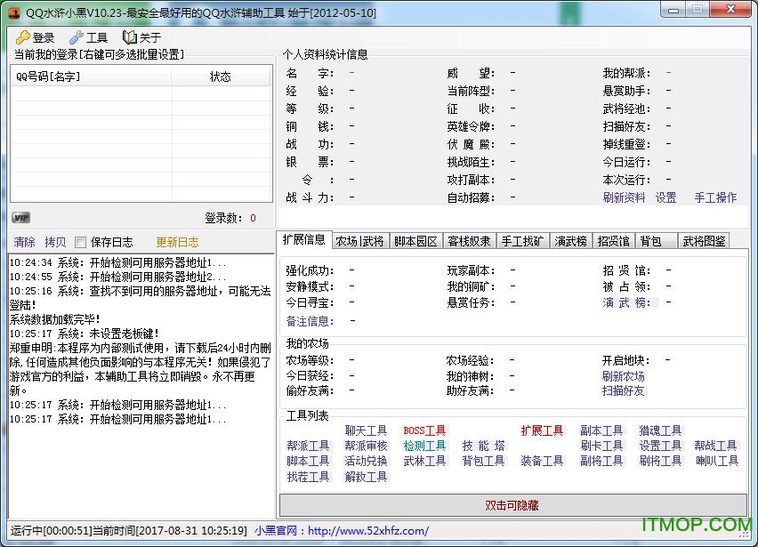Click the app icon in title bar
The height and width of the screenshot is (547, 758).
click(14, 12)
